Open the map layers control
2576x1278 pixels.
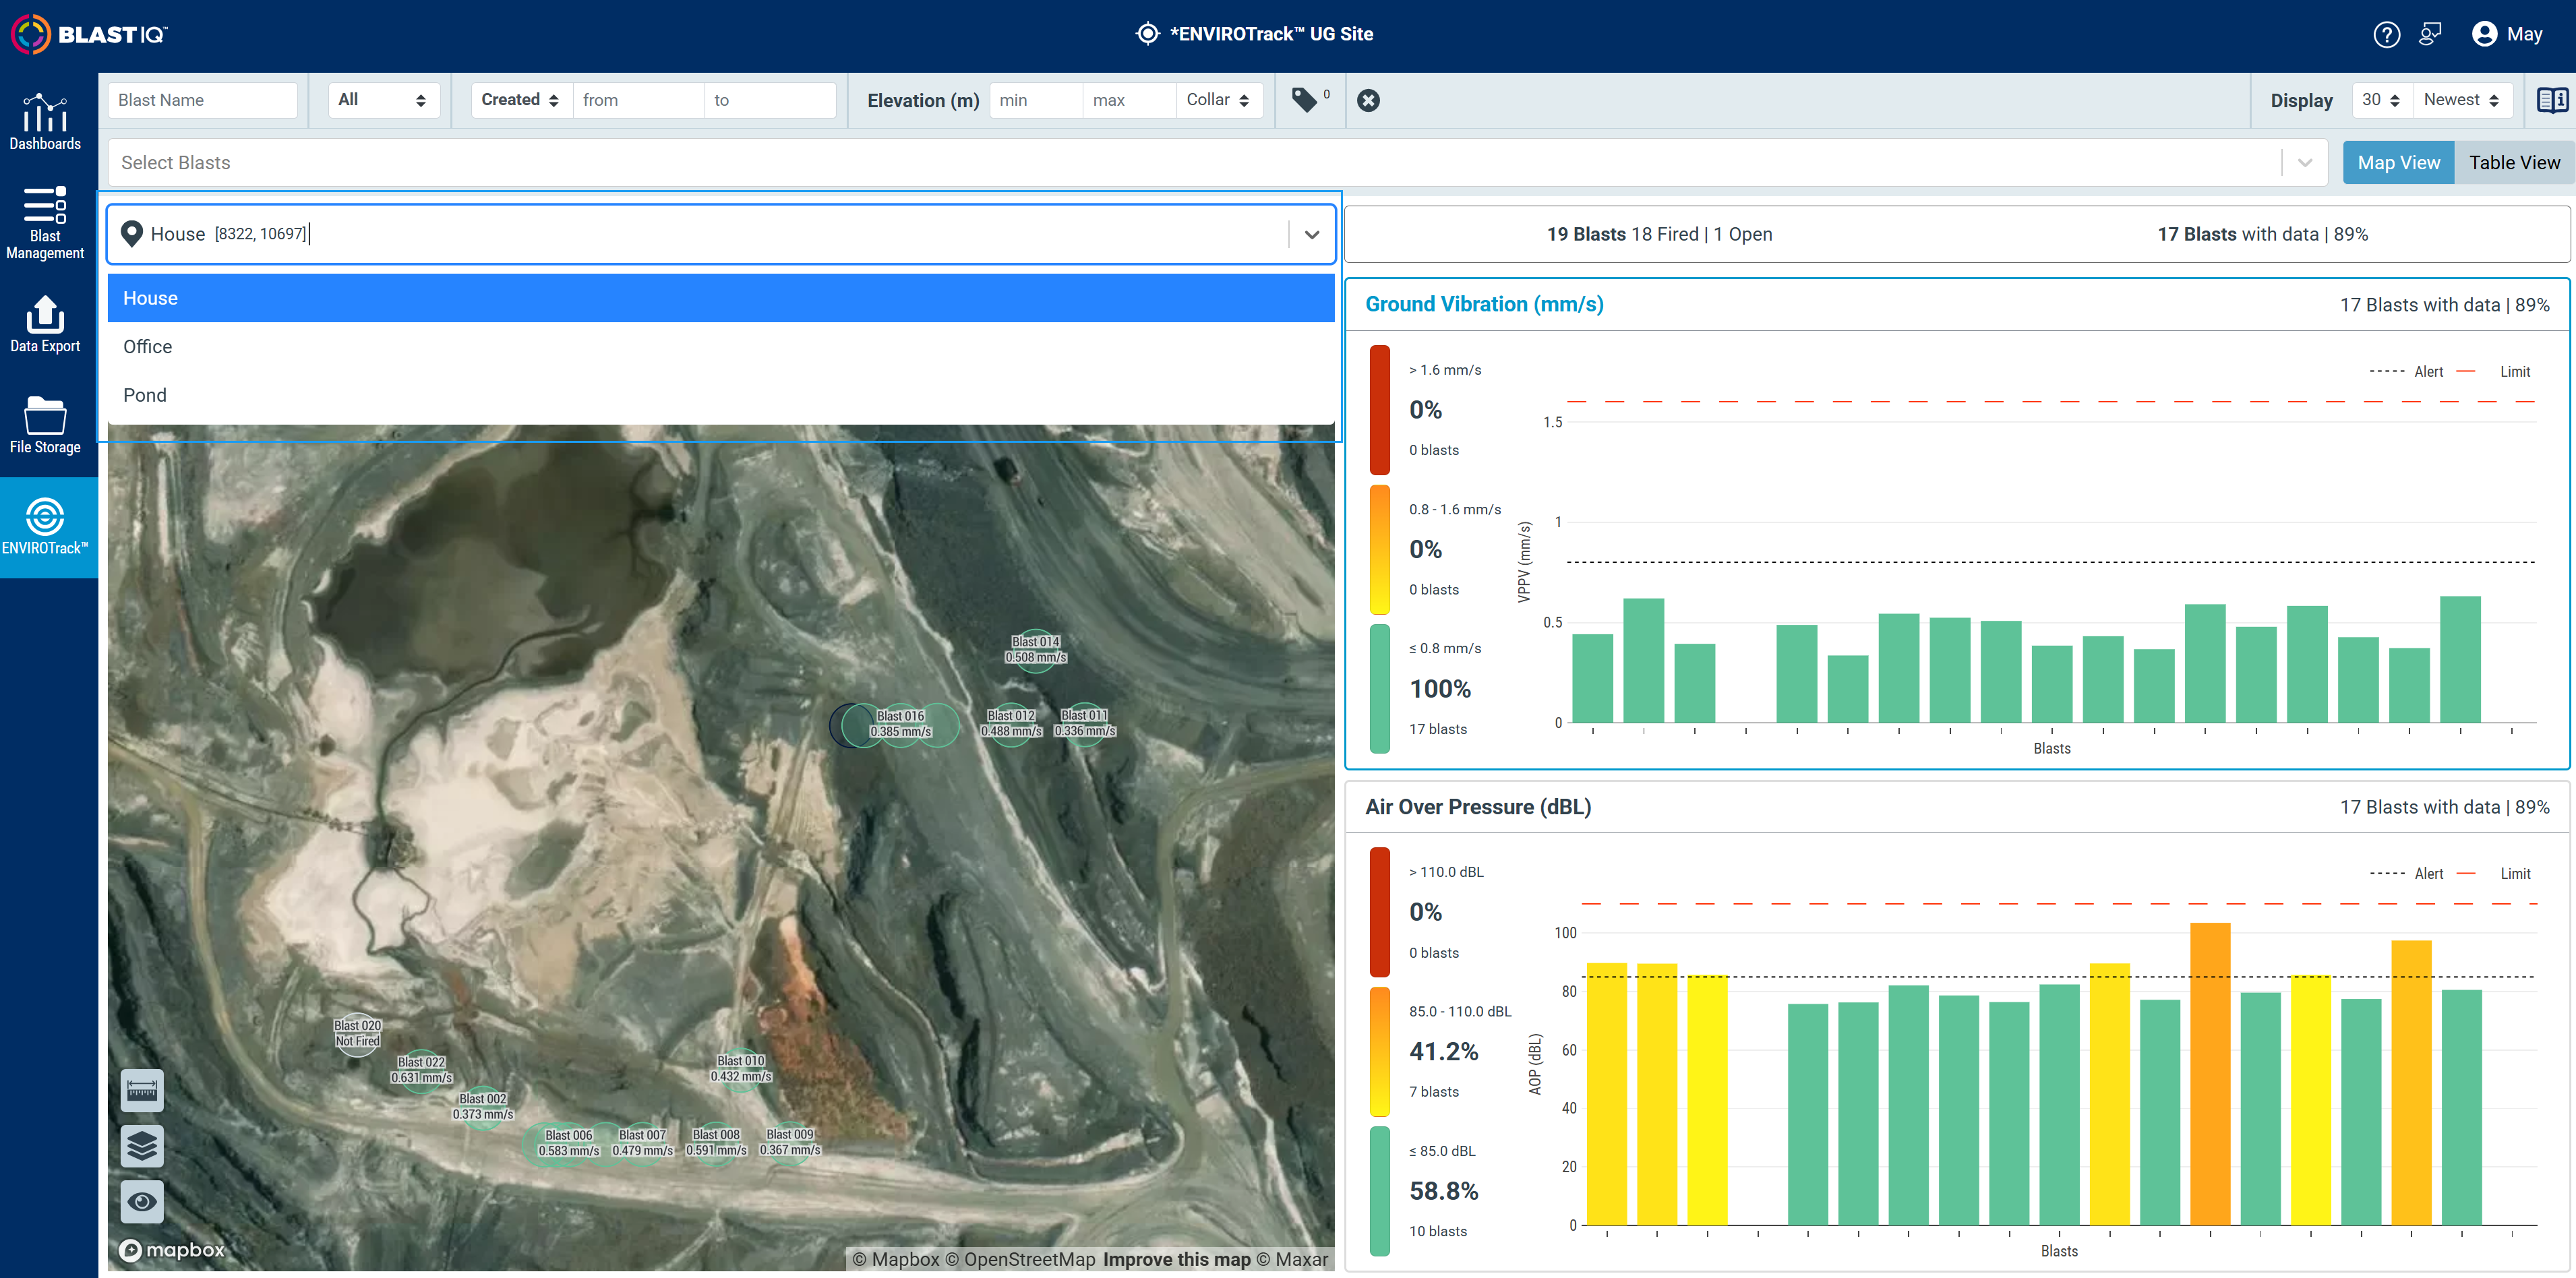[142, 1145]
